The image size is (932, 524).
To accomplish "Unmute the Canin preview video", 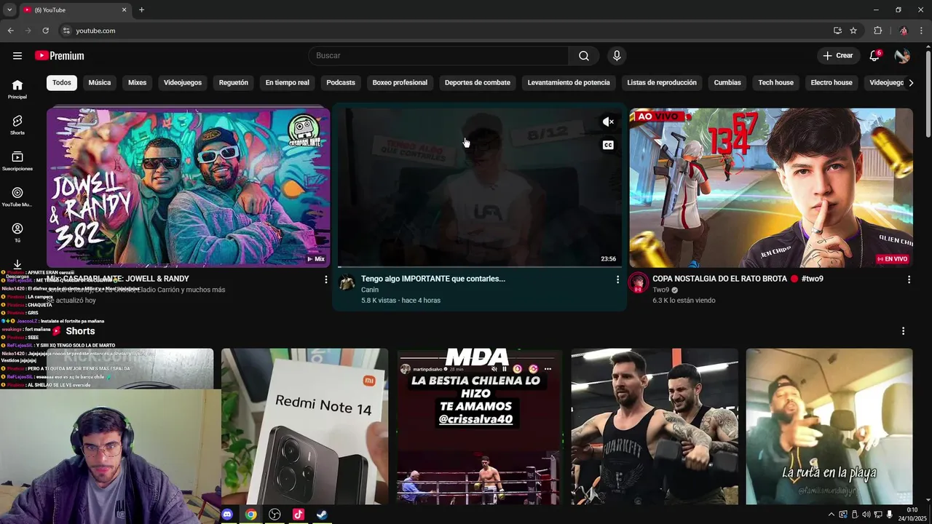I will [x=608, y=122].
